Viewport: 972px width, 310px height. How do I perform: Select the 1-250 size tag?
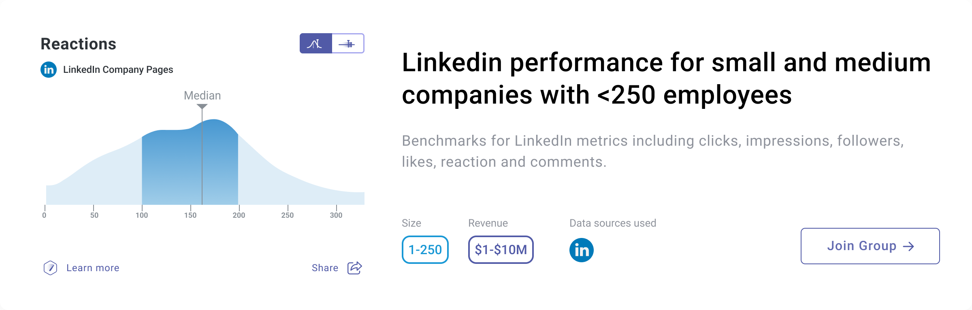tap(425, 250)
